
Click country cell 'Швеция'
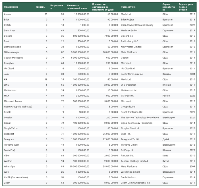pos(167,150)
